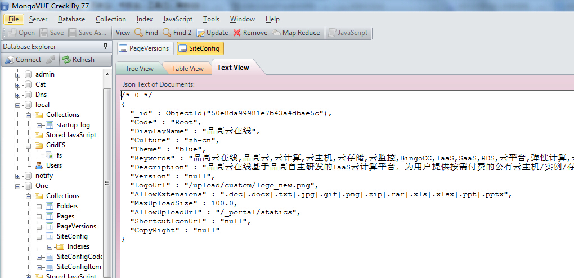The height and width of the screenshot is (278, 574).
Task: Select the SiteConfigCode collection
Action: (x=79, y=257)
